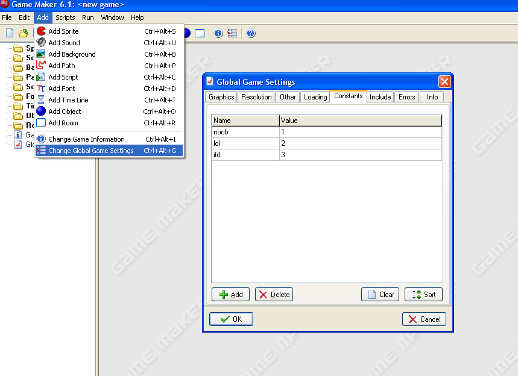The image size is (518, 376).
Task: Open the Scripts menu in menu bar
Action: [65, 17]
